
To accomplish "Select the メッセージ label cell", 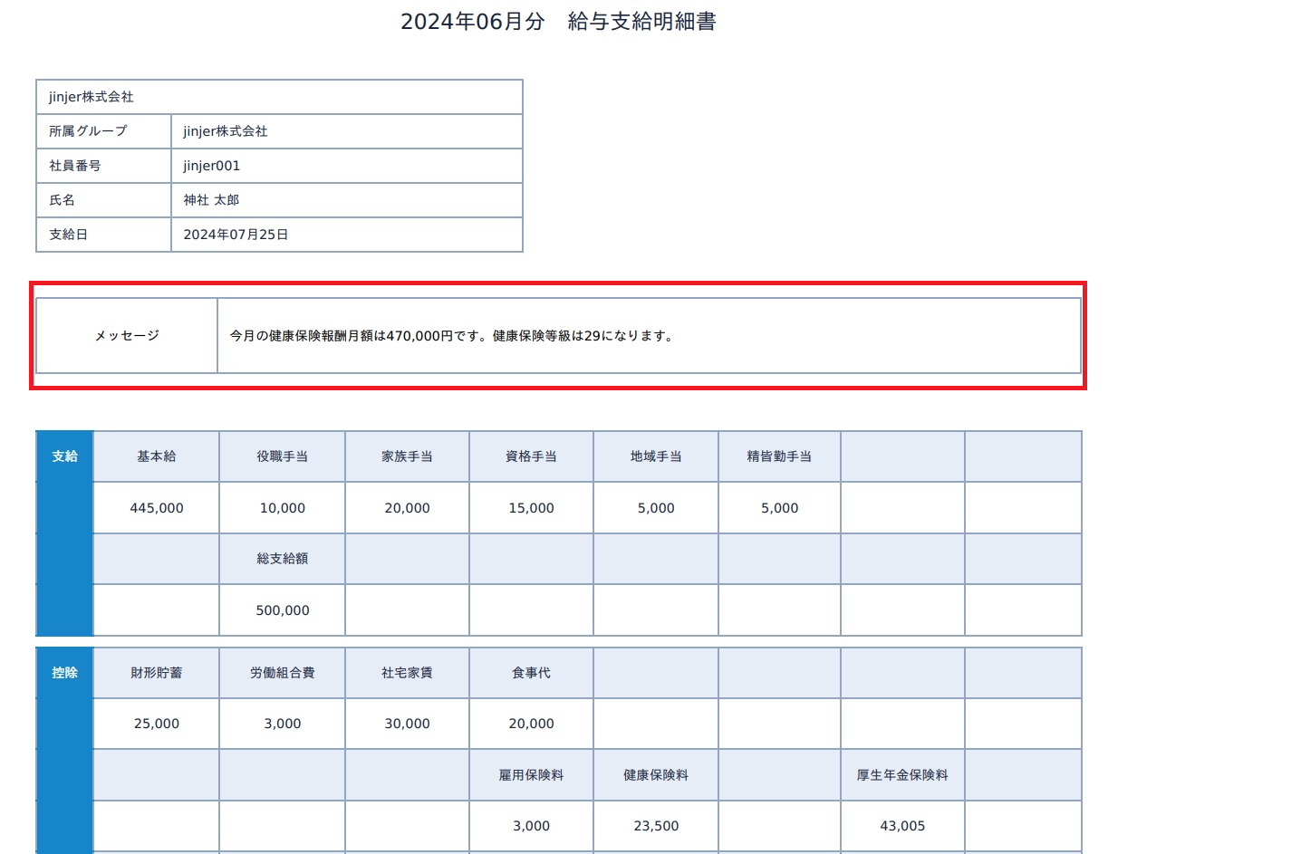I will [x=127, y=335].
